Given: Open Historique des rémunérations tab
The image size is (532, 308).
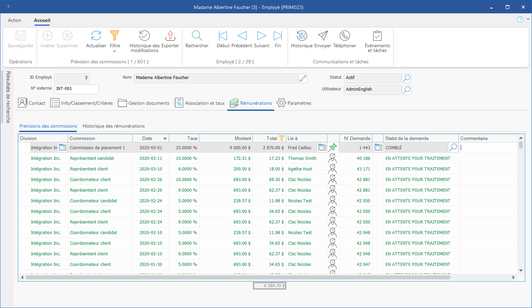Looking at the screenshot, I should click(113, 126).
